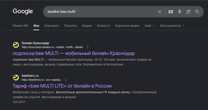Viewport: 208px width, 110px height.
Task: Click the 'билайн Краснодар' site name
Action: [x=35, y=43]
